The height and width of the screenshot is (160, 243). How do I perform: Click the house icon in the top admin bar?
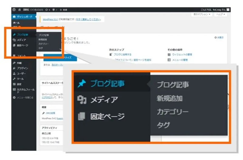[x=19, y=10]
